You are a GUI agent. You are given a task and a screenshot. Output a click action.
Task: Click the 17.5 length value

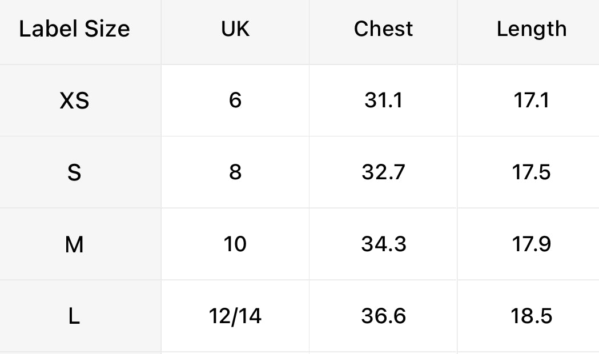(531, 172)
